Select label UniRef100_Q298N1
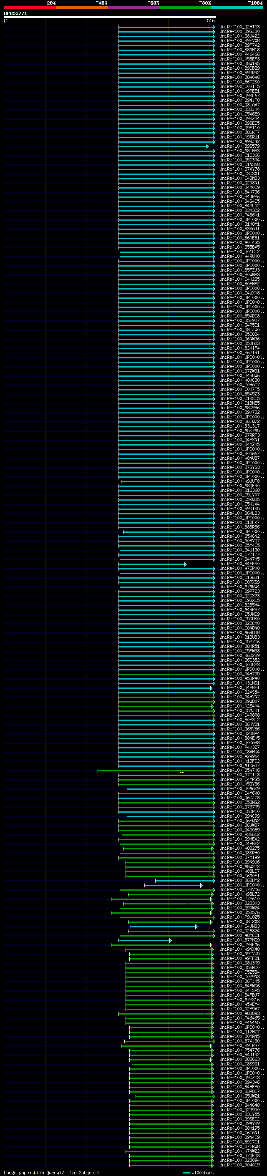The width and height of the screenshot is (267, 1176). point(239,183)
